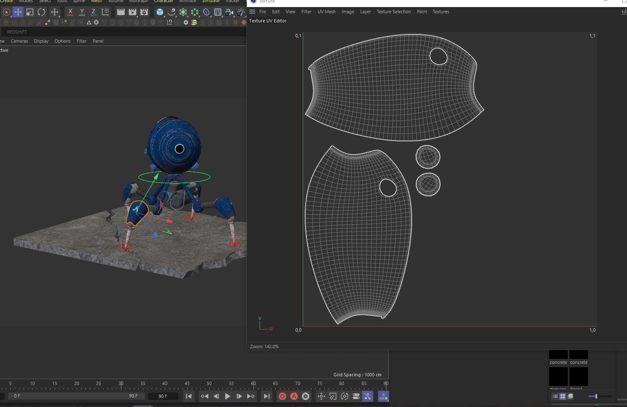Select the Scale tool
This screenshot has height=407, width=627.
[x=29, y=12]
